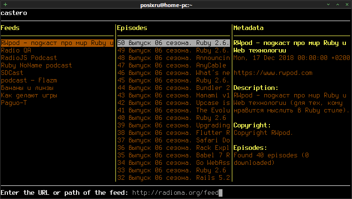
Task: Select the RWpod feed in Feeds list
Action: click(57, 43)
